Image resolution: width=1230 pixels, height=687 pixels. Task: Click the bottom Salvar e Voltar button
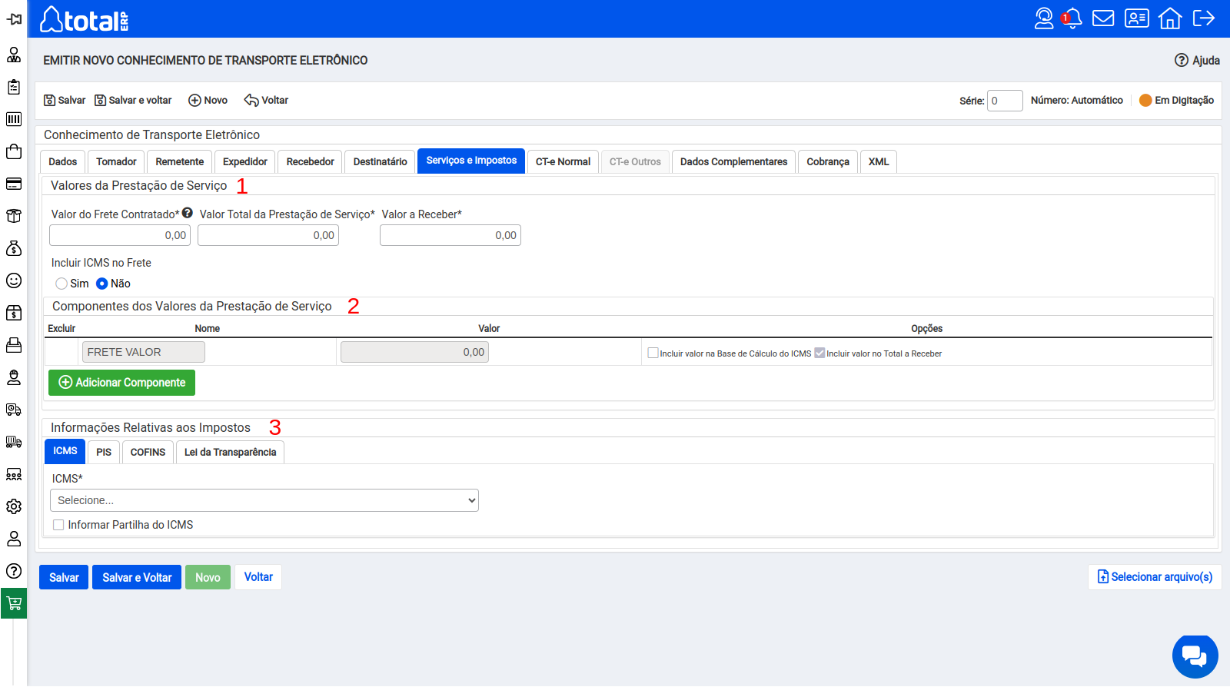[137, 577]
